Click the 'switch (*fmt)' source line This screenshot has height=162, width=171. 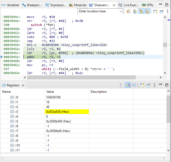point(43,25)
